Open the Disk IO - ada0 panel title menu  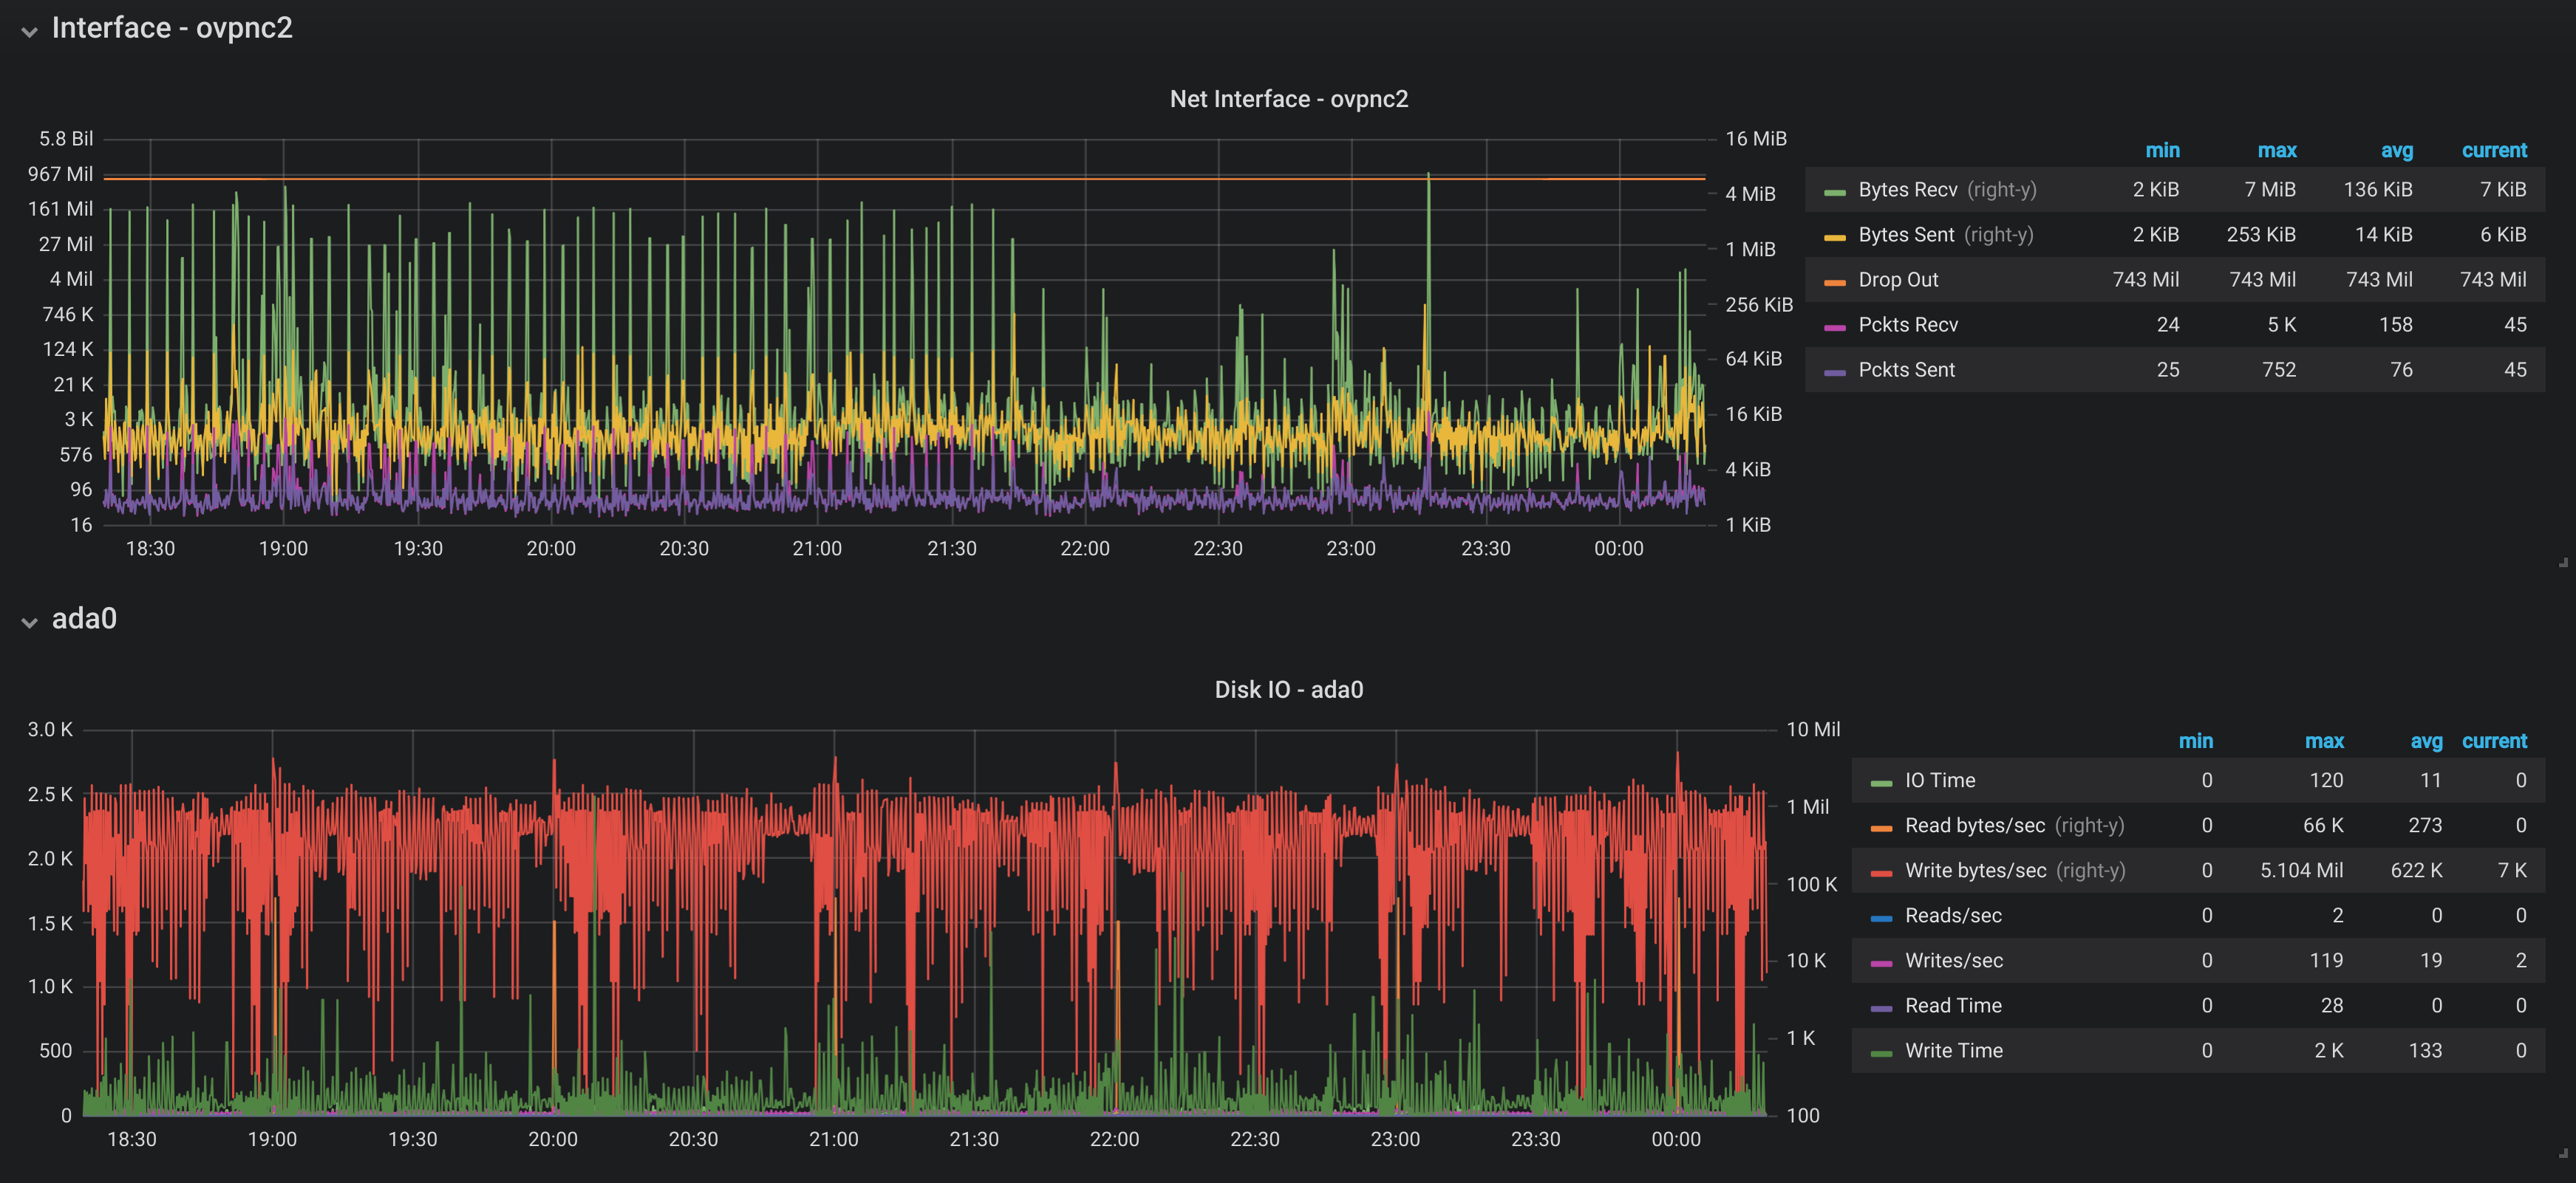[1288, 690]
